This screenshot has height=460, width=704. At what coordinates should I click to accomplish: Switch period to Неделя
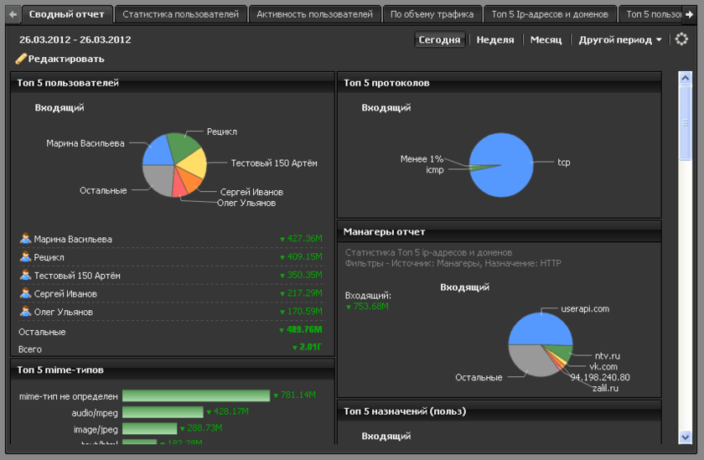(494, 39)
